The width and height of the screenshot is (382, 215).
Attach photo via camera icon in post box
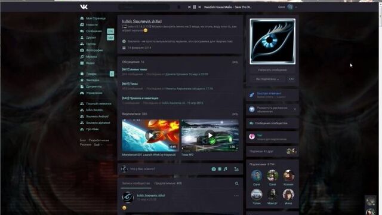(x=214, y=169)
